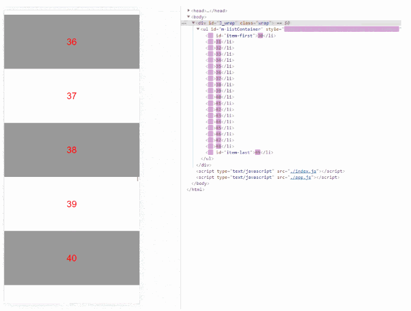The width and height of the screenshot is (411, 311).
Task: Click white list item 39 on the page
Action: click(x=72, y=204)
